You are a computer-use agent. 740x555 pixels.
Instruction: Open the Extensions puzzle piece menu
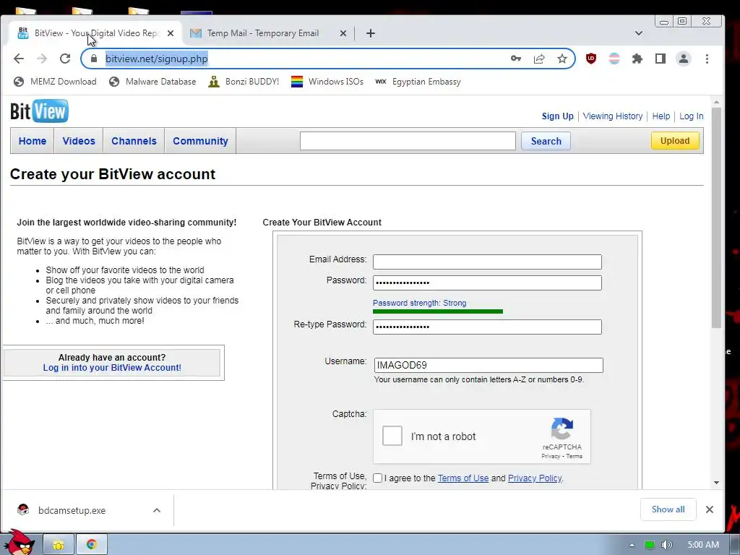point(637,59)
